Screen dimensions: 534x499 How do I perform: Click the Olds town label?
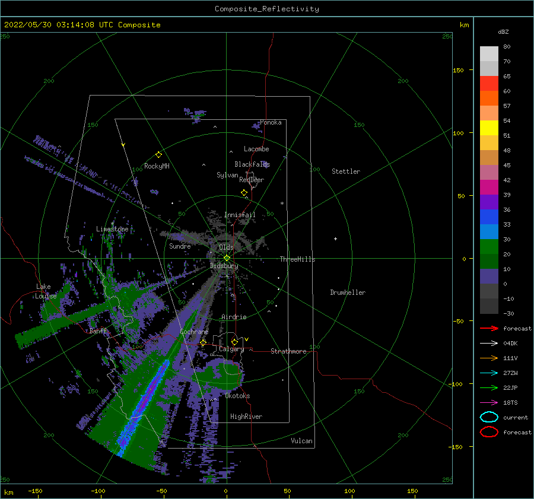click(x=226, y=247)
